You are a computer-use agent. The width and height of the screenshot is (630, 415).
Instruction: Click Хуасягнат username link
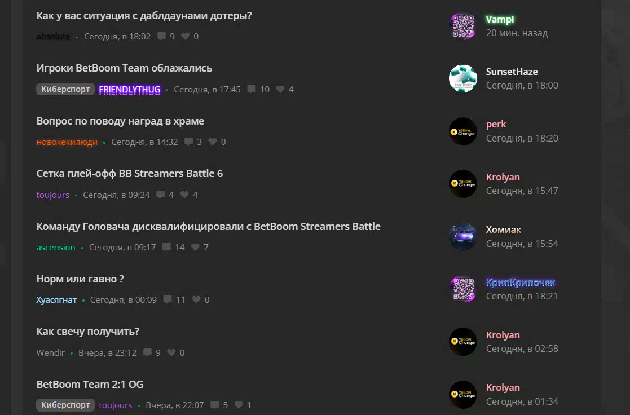56,300
